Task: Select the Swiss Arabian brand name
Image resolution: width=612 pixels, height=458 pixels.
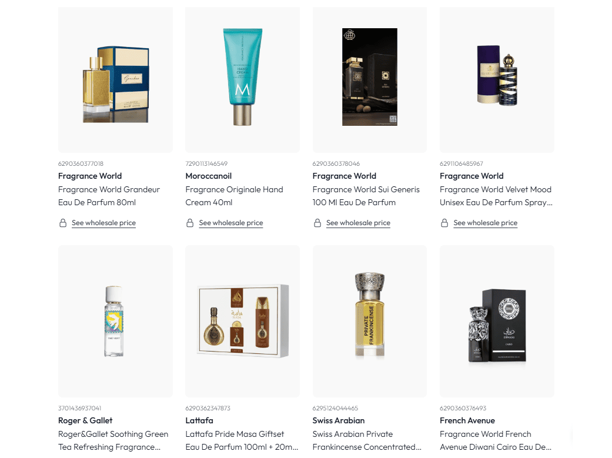Action: pyautogui.click(x=339, y=420)
